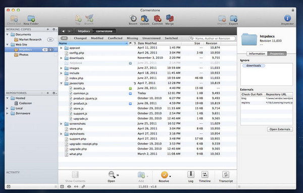The image size is (303, 193).
Task: Click the Resolve checkmark icon
Action: tap(164, 175)
